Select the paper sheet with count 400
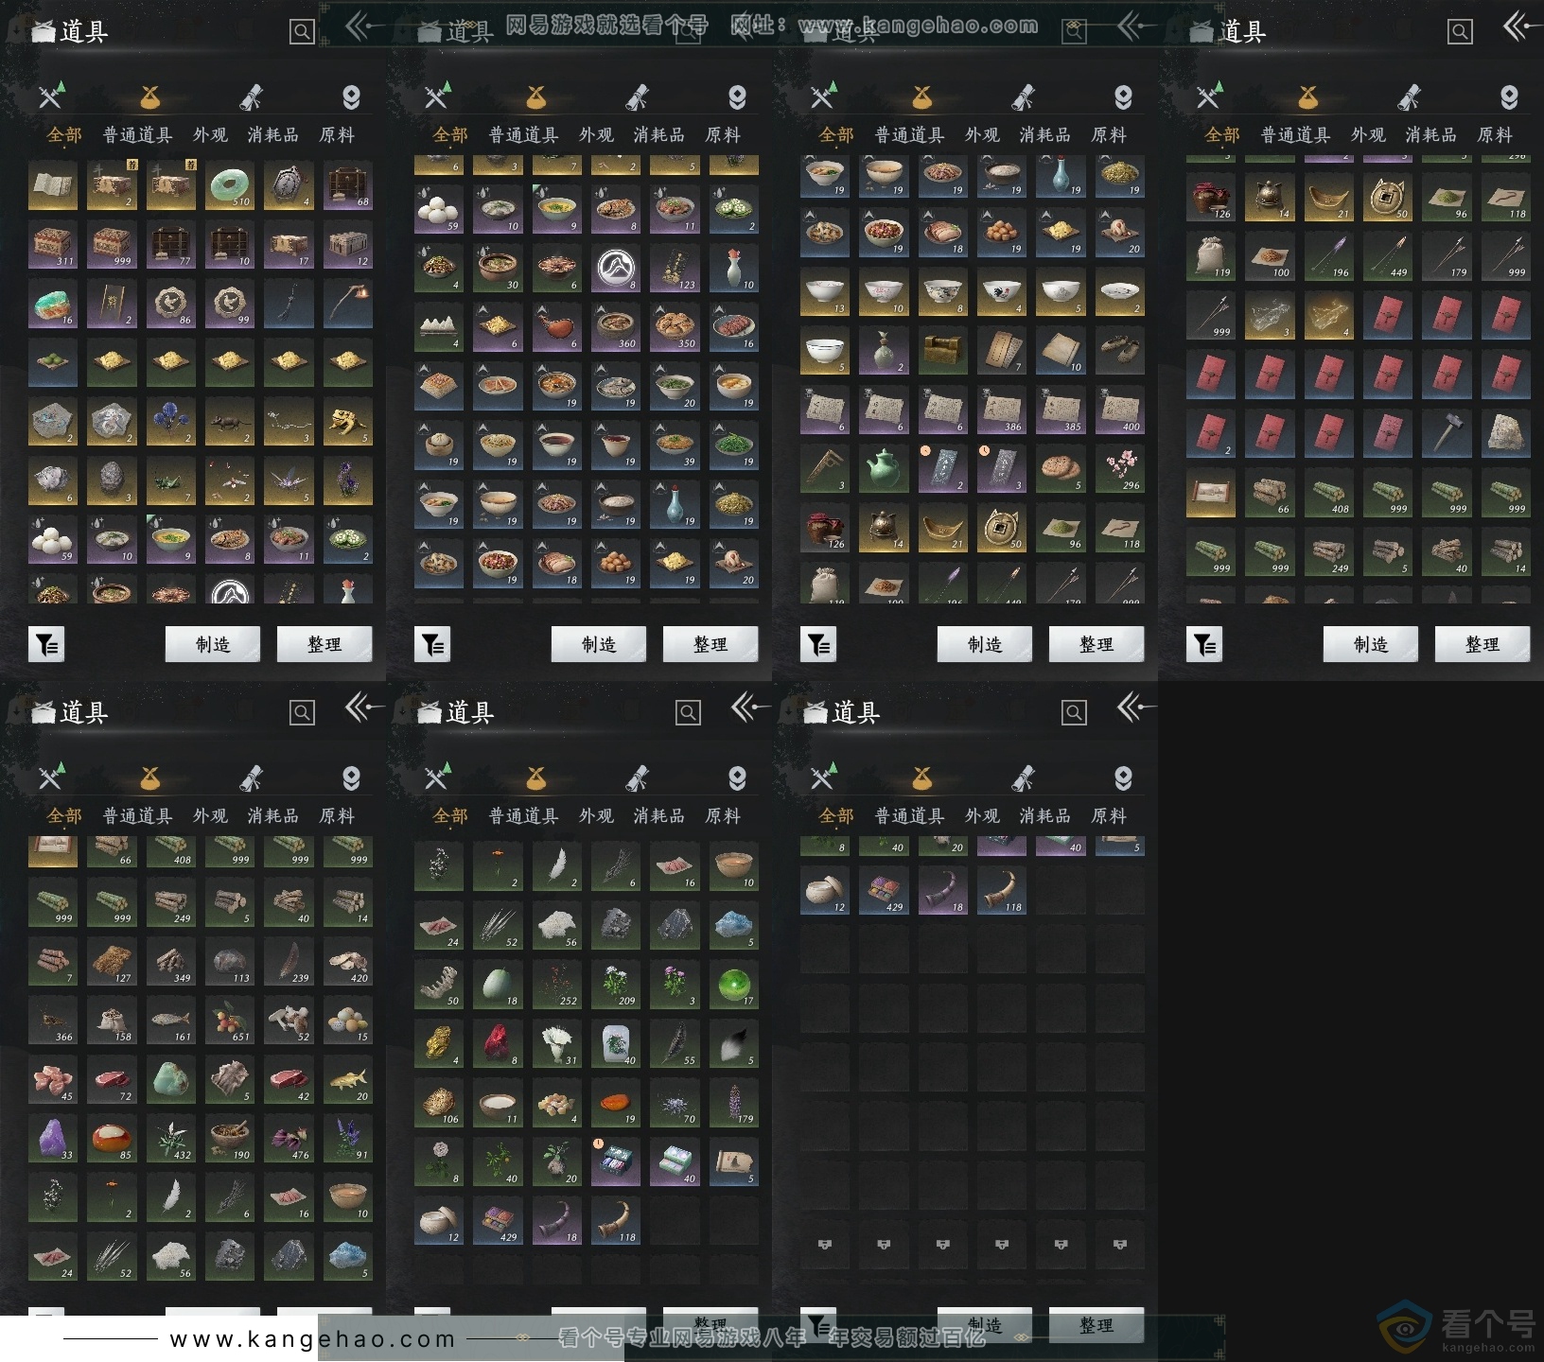The height and width of the screenshot is (1362, 1544). (x=1120, y=410)
